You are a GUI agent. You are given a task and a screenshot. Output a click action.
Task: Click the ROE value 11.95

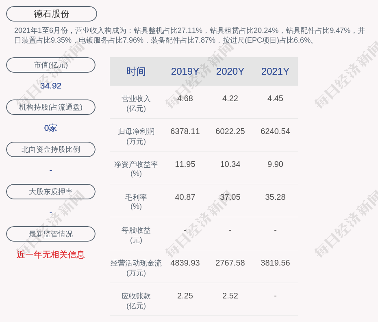185,164
